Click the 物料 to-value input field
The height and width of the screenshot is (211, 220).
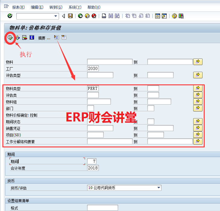click(170, 62)
